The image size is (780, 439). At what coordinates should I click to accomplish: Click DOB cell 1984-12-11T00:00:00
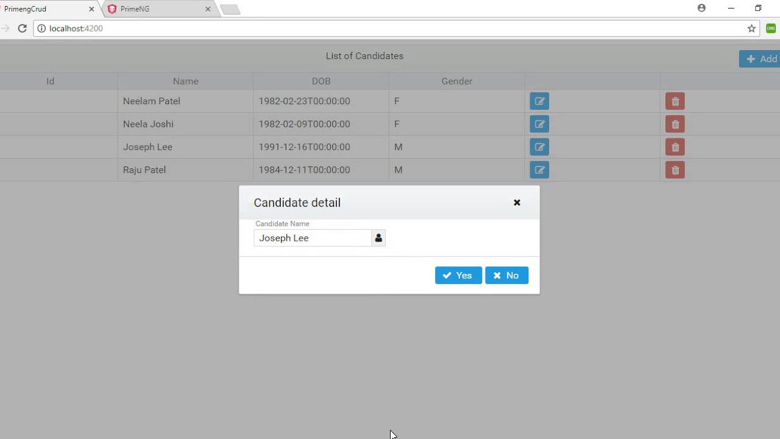(321, 170)
